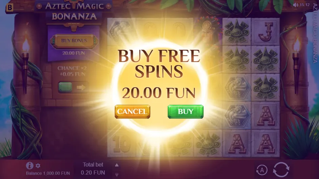
Task: Click the Balance 1,000.00 FUN text
Action: (x=48, y=173)
